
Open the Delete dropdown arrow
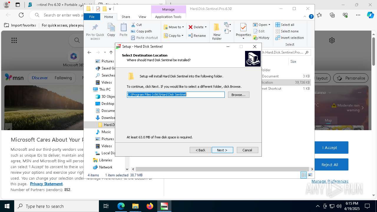206,27
